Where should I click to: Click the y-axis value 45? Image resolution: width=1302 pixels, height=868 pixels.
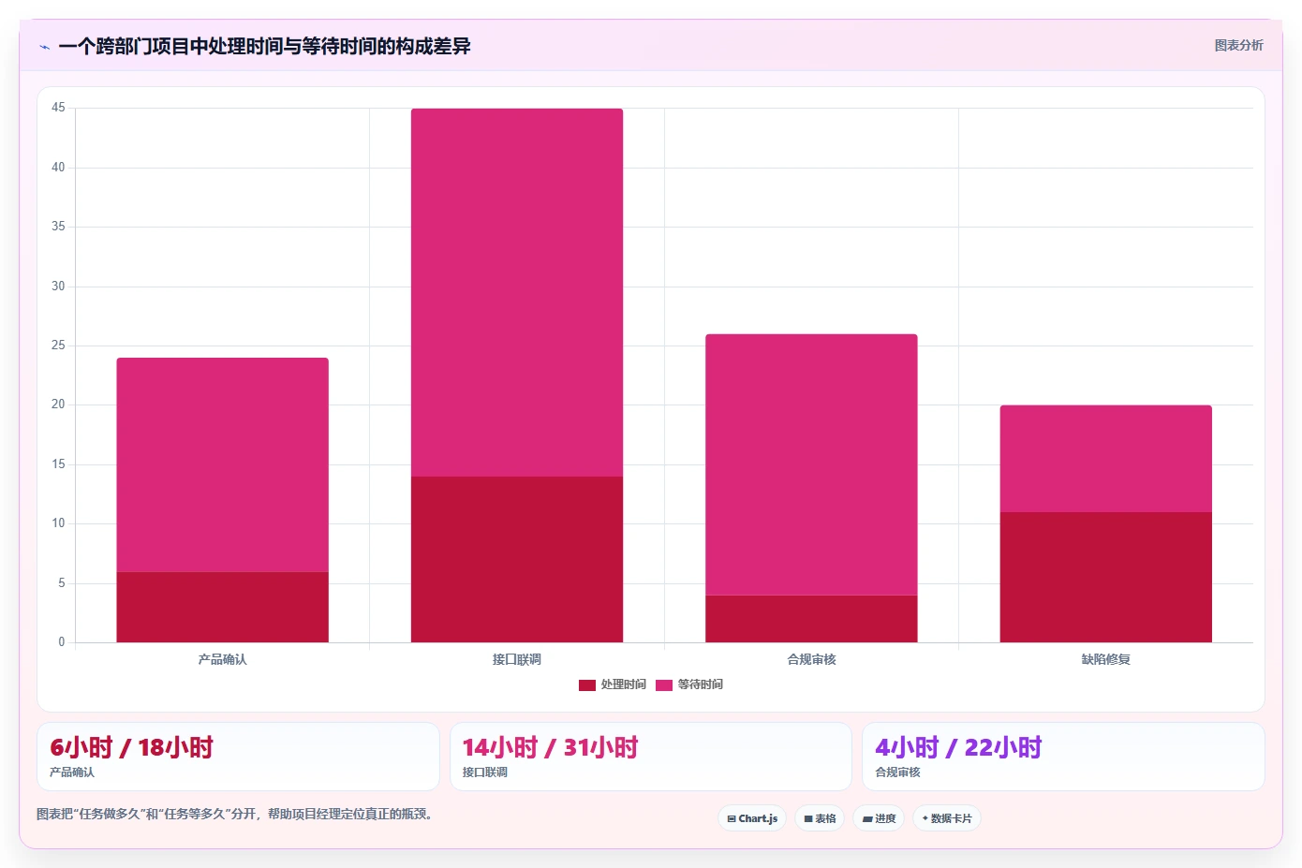[x=58, y=108]
